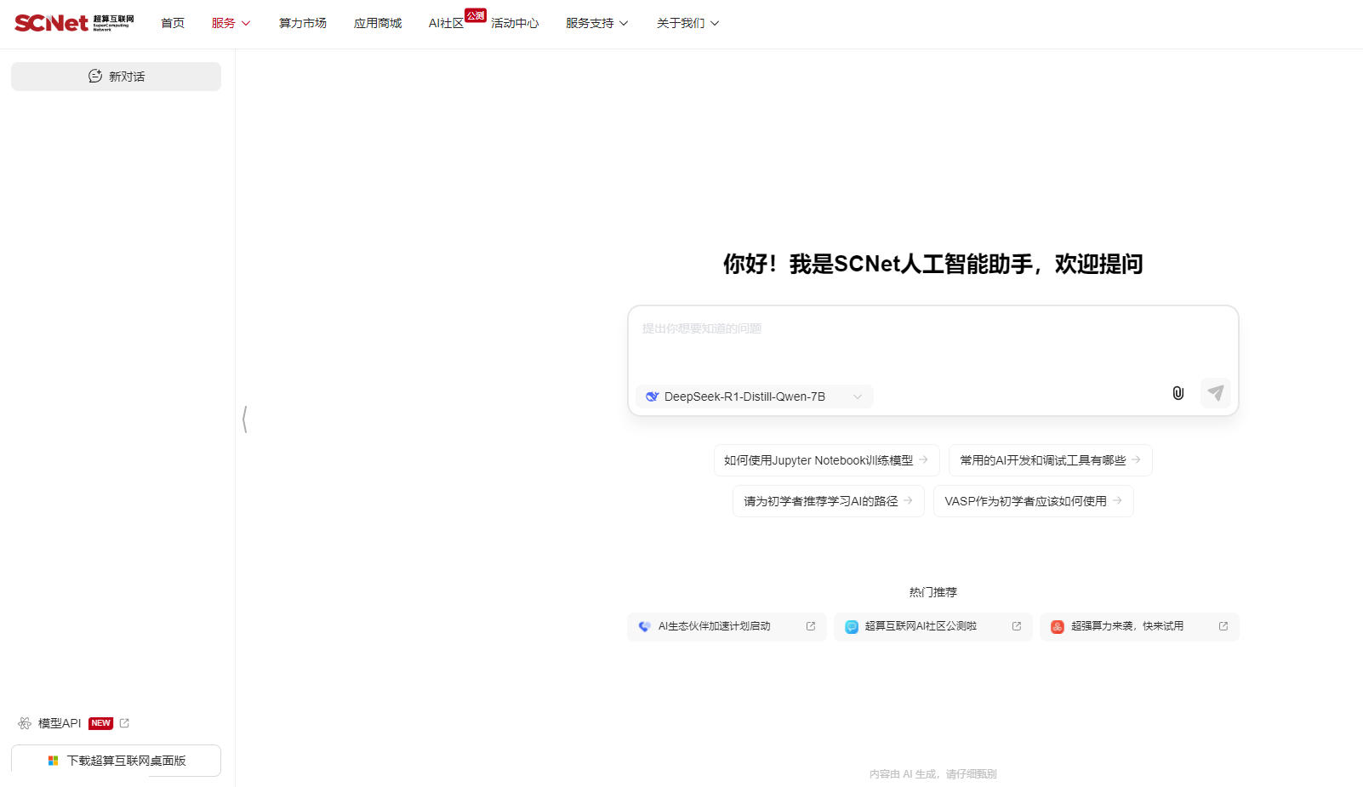The height and width of the screenshot is (787, 1363).
Task: Select VASP作为初学者应该如何使用 suggestion
Action: (x=1034, y=501)
